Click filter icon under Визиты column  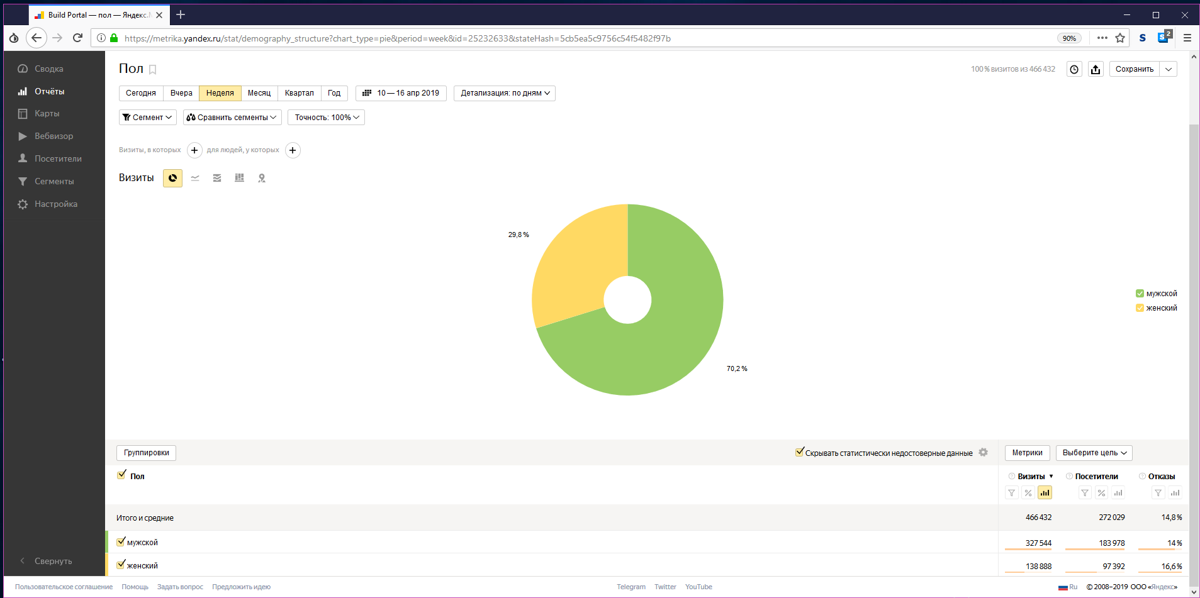point(1011,493)
